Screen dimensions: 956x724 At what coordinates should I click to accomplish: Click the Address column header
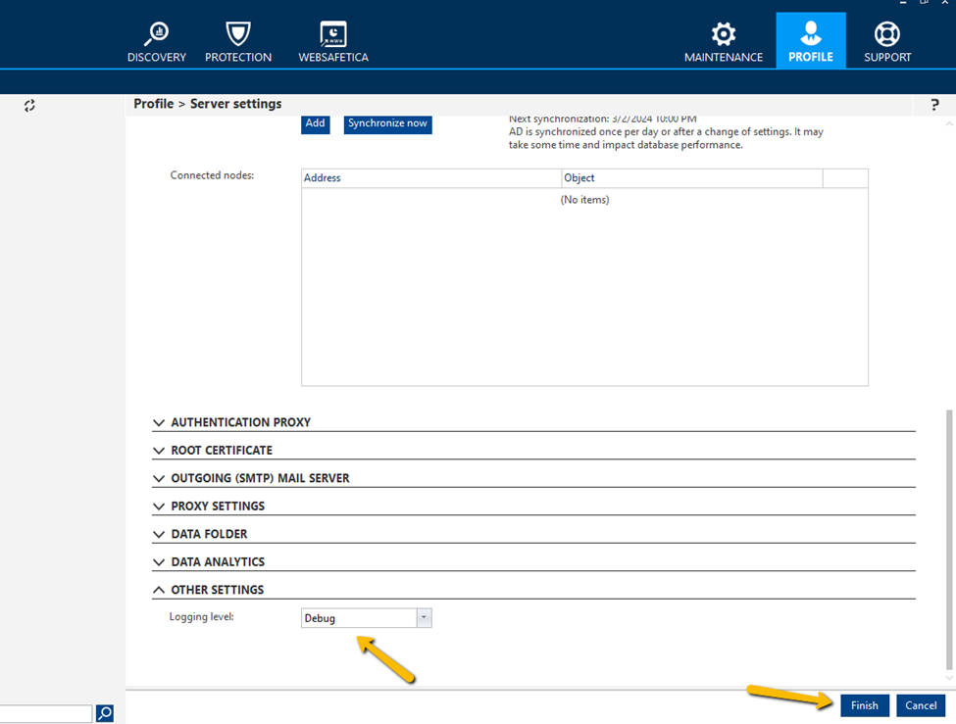[x=430, y=178]
